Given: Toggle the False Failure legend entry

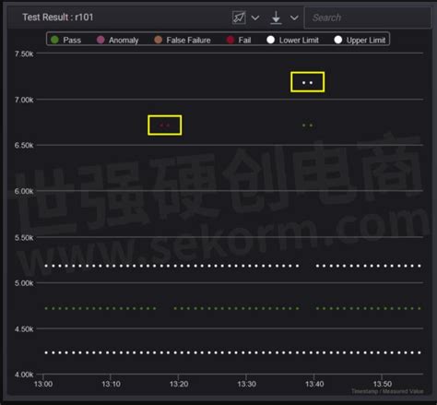Looking at the screenshot, I should click(x=183, y=40).
